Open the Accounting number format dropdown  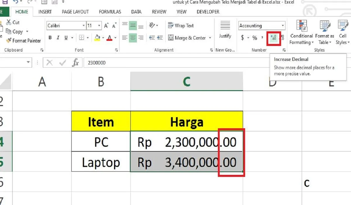(283, 25)
